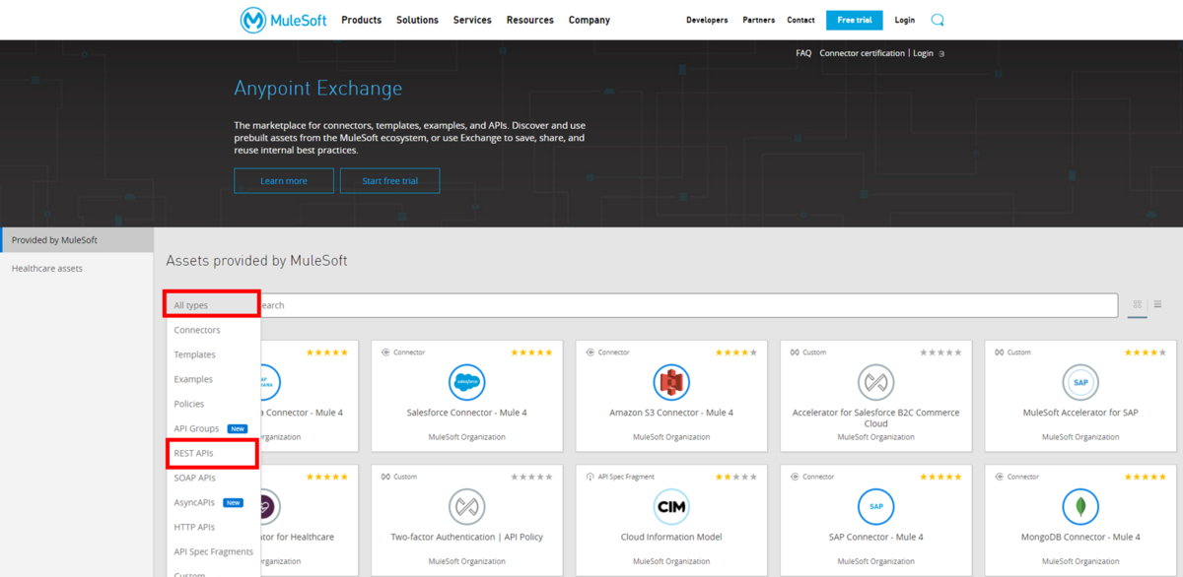Open the Contact page link
1183x577 pixels.
(x=801, y=20)
